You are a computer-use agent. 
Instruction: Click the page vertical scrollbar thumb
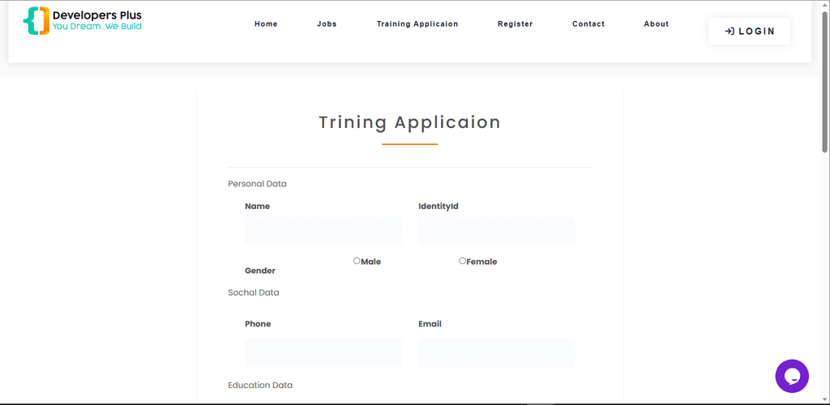tap(824, 82)
